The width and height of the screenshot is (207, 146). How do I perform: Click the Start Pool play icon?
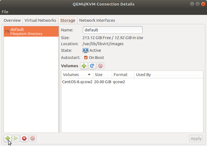tap(16, 138)
